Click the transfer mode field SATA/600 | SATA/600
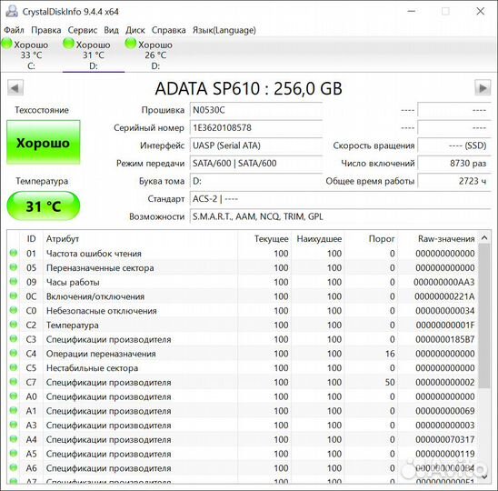The image size is (498, 491). [256, 164]
